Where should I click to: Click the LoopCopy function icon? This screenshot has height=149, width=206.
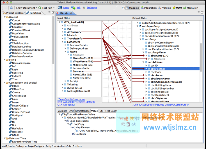(x=71, y=124)
